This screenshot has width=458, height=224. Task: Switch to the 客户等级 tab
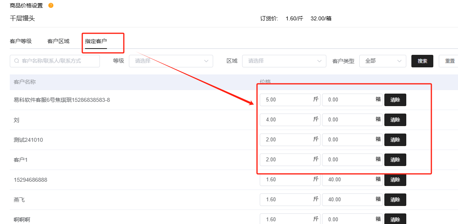tap(21, 41)
